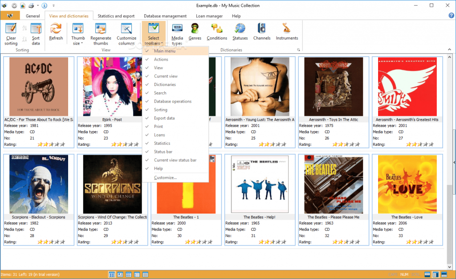The image size is (456, 279).
Task: Open the Genres dictionary
Action: tap(195, 32)
